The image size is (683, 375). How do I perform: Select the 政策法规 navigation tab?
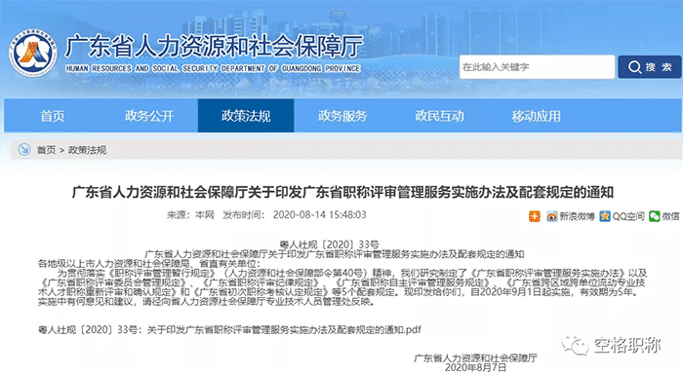(x=246, y=116)
